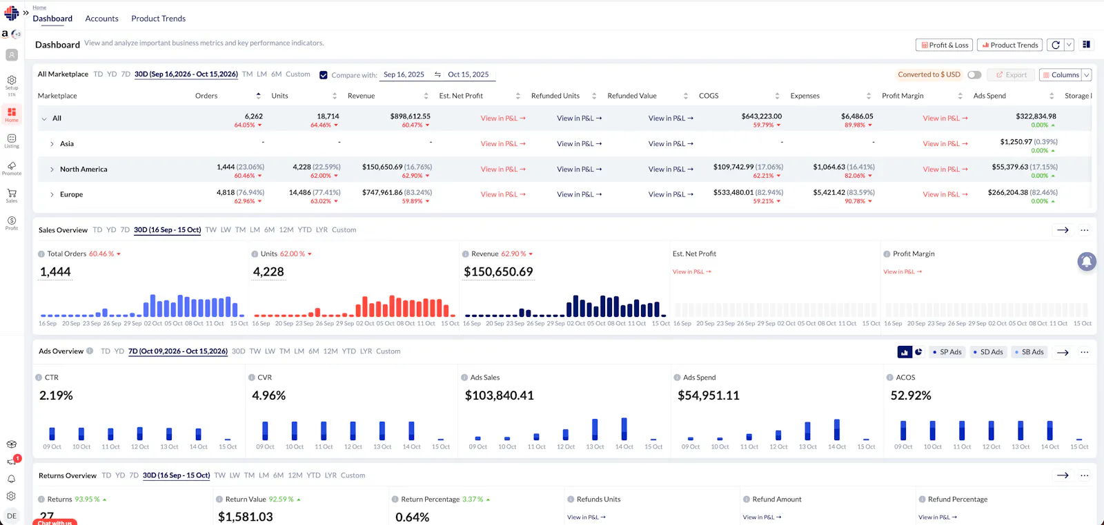Viewport: 1104px width, 525px height.
Task: Click the notification bell in the sidebar
Action: [12, 479]
